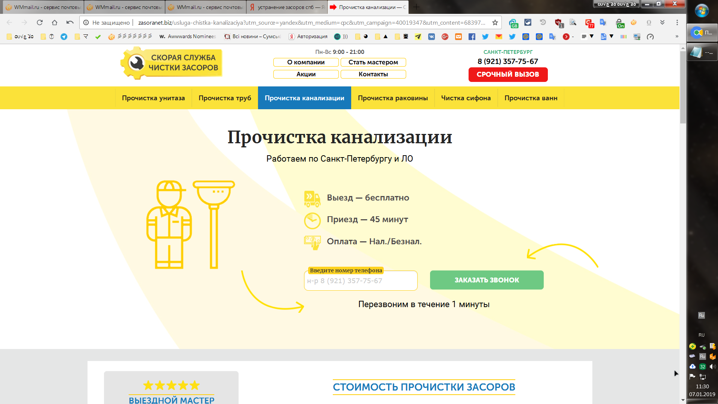Reload the page with the refresh icon
Viewport: 718px width, 404px height.
point(40,22)
